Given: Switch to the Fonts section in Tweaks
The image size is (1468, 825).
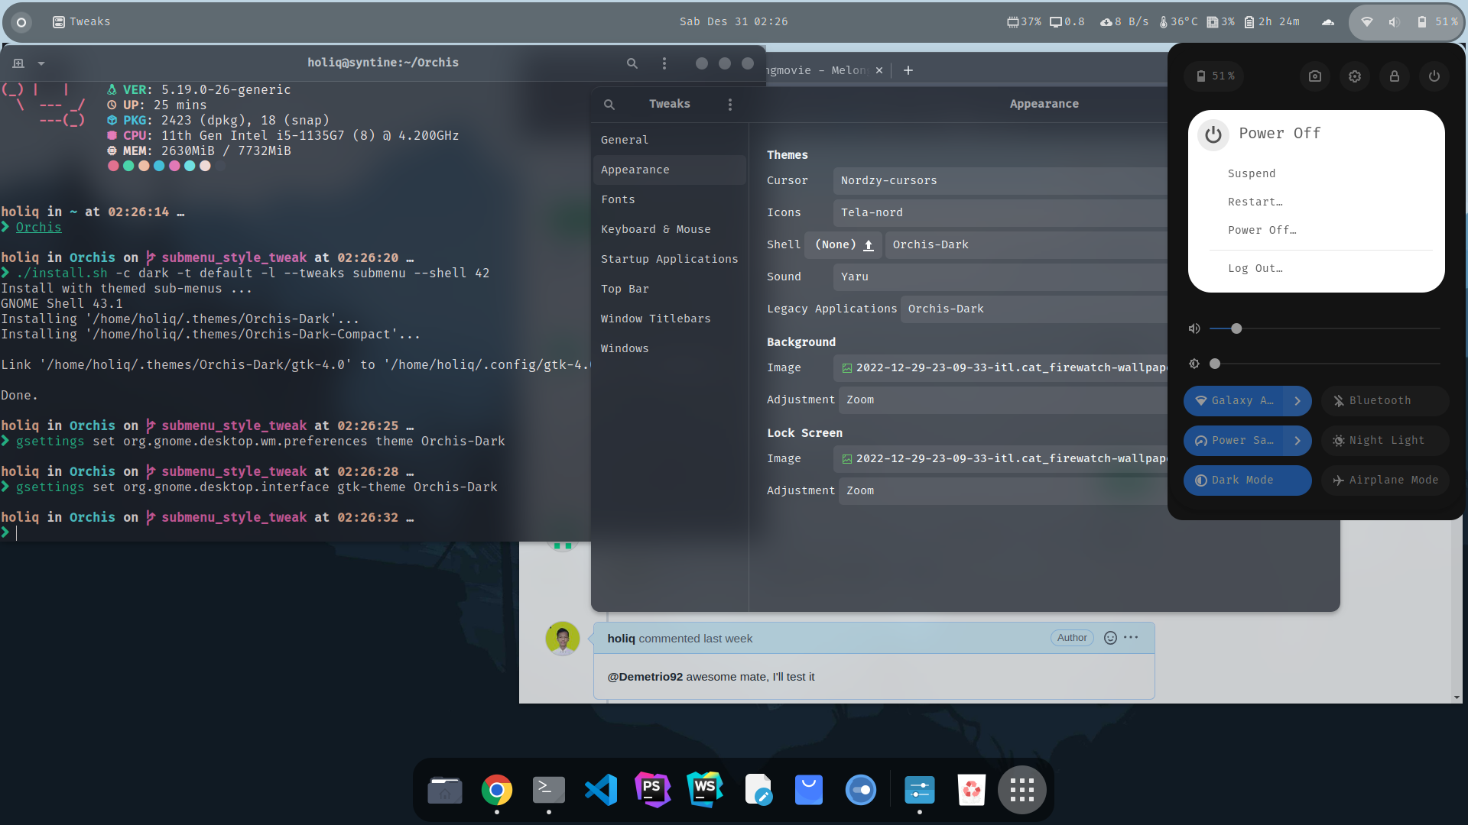Looking at the screenshot, I should (x=618, y=199).
